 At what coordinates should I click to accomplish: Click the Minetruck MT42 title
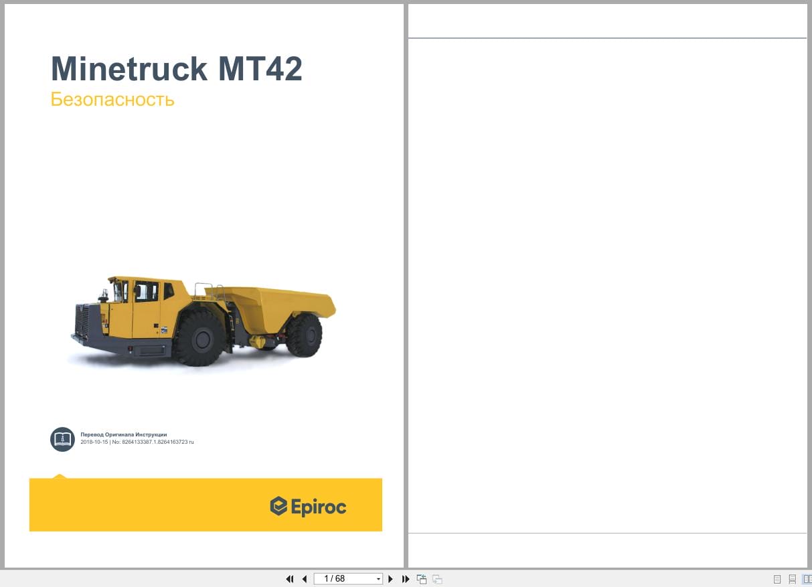(x=177, y=68)
